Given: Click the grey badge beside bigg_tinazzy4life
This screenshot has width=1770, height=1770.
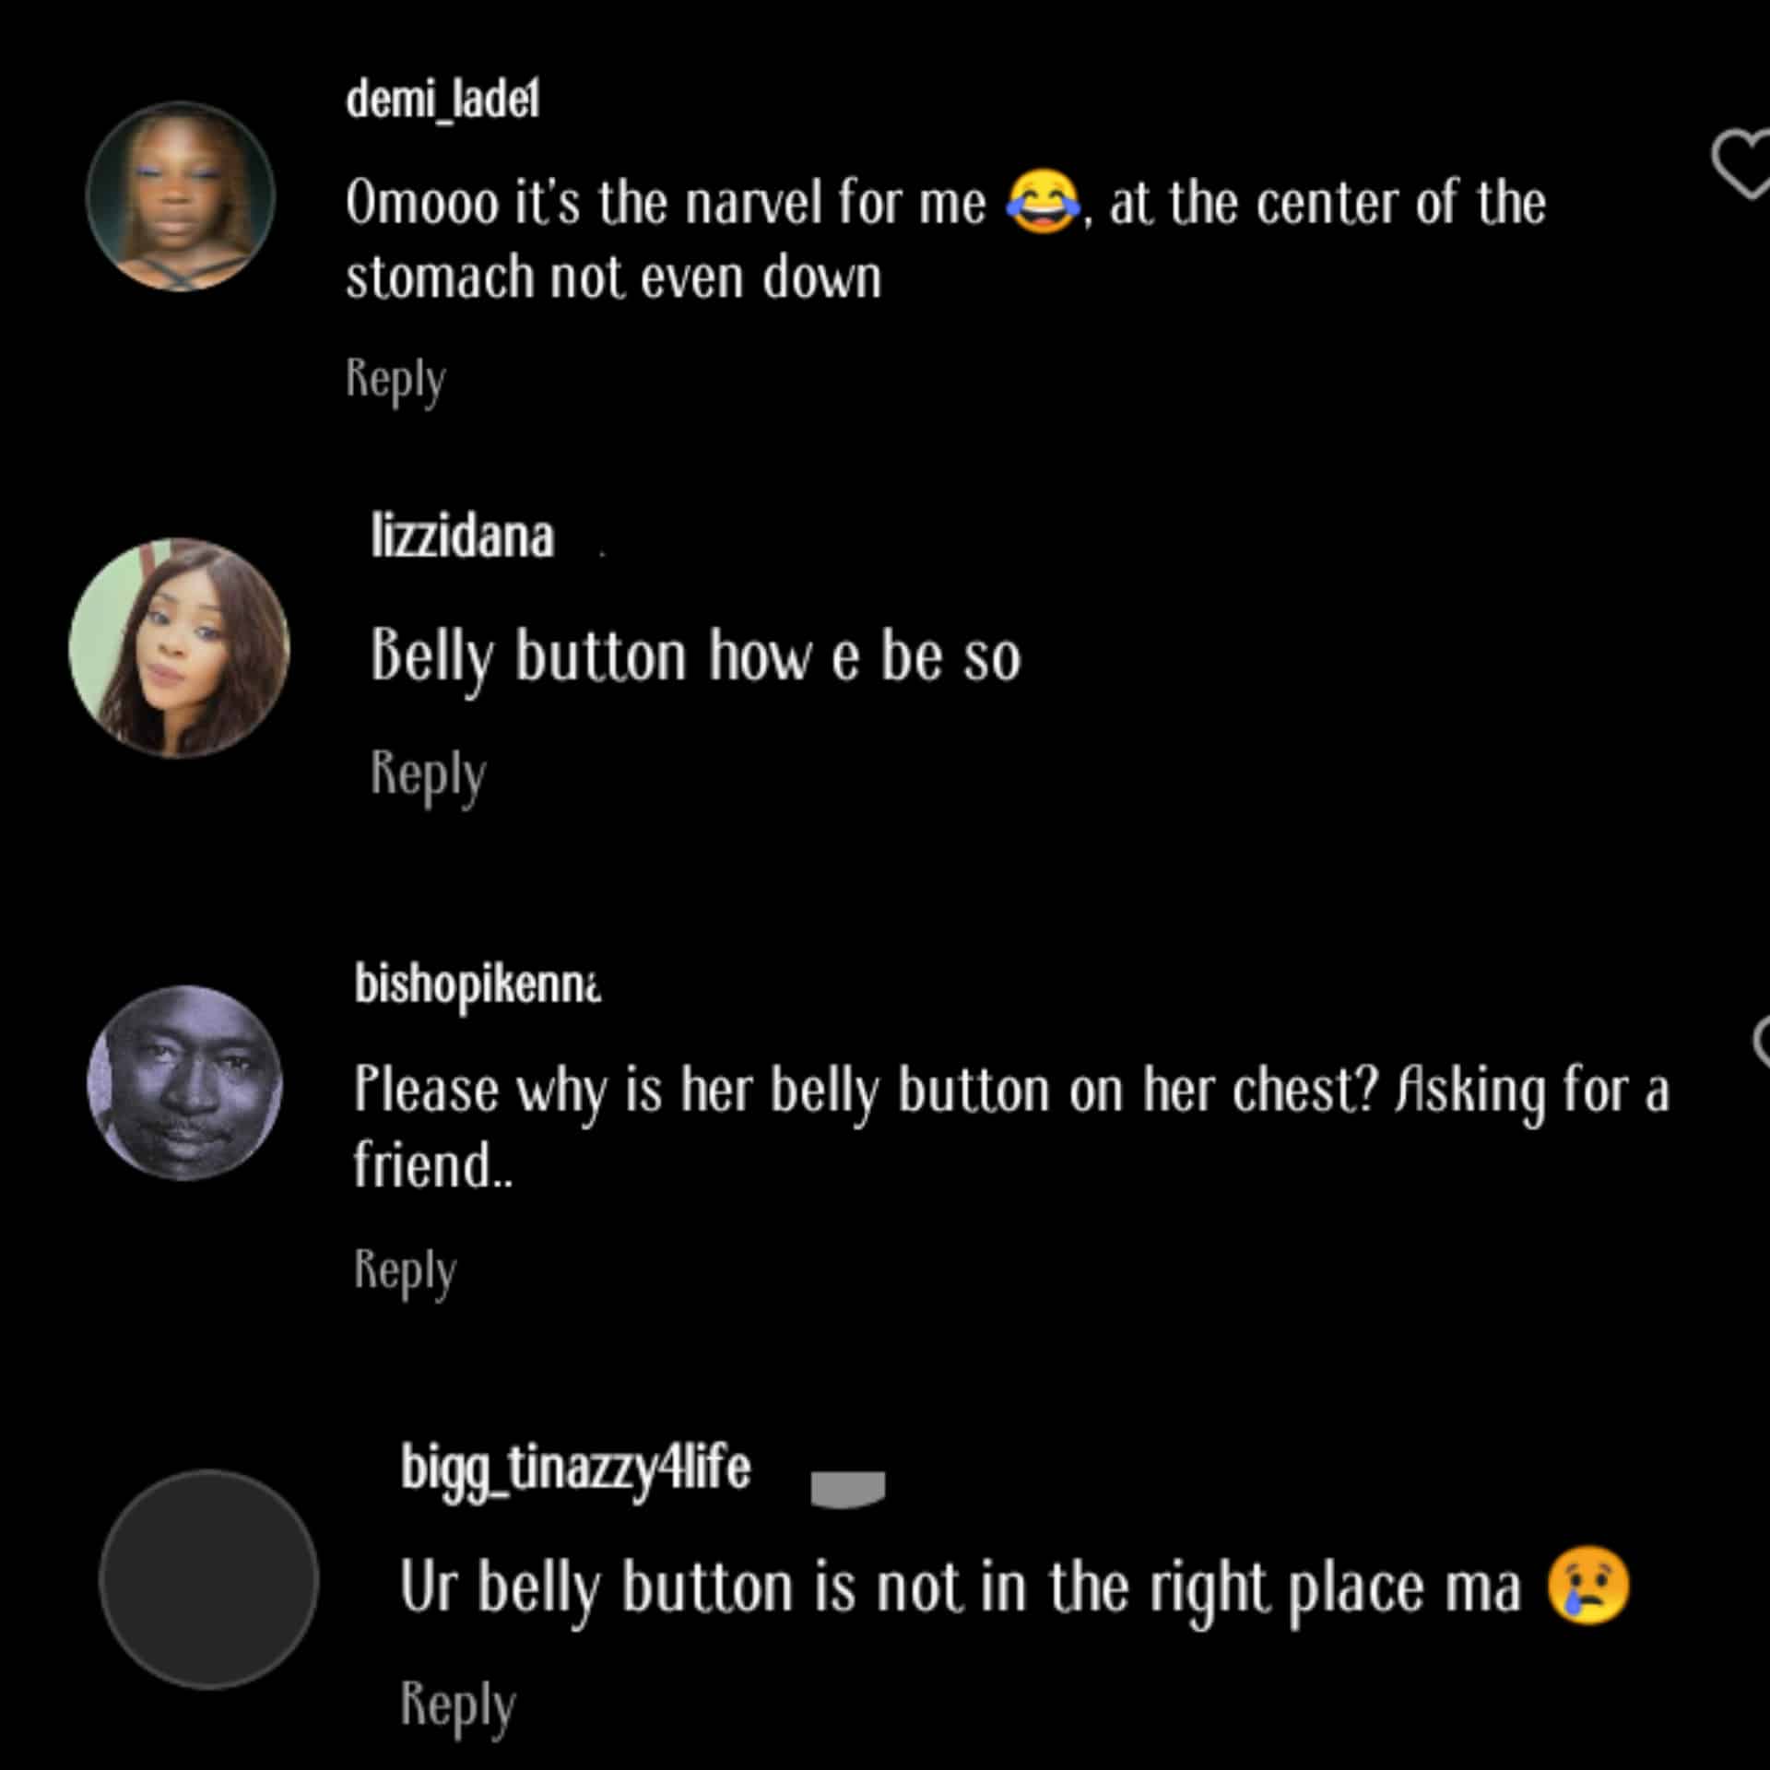Looking at the screenshot, I should coord(847,1488).
